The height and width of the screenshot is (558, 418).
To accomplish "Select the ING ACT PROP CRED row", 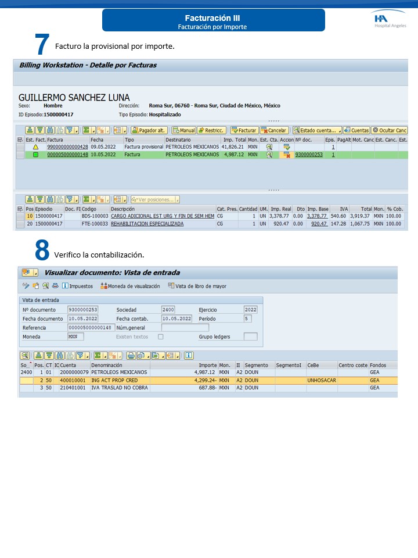I will pyautogui.click(x=118, y=380).
